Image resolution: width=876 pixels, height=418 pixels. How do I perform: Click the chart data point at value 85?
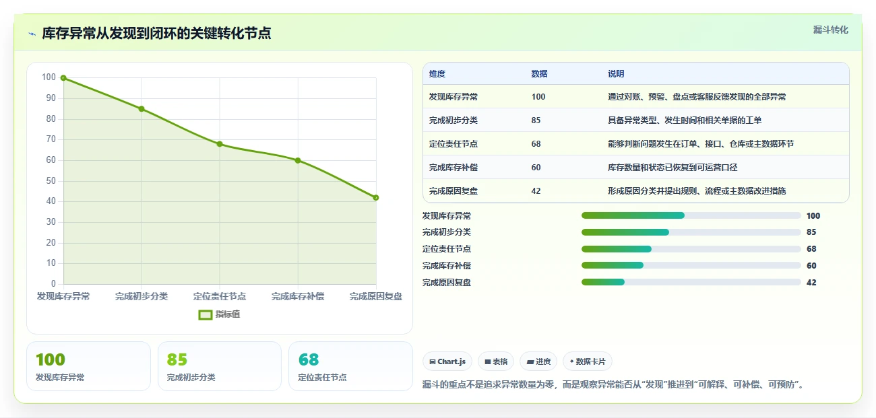(142, 109)
